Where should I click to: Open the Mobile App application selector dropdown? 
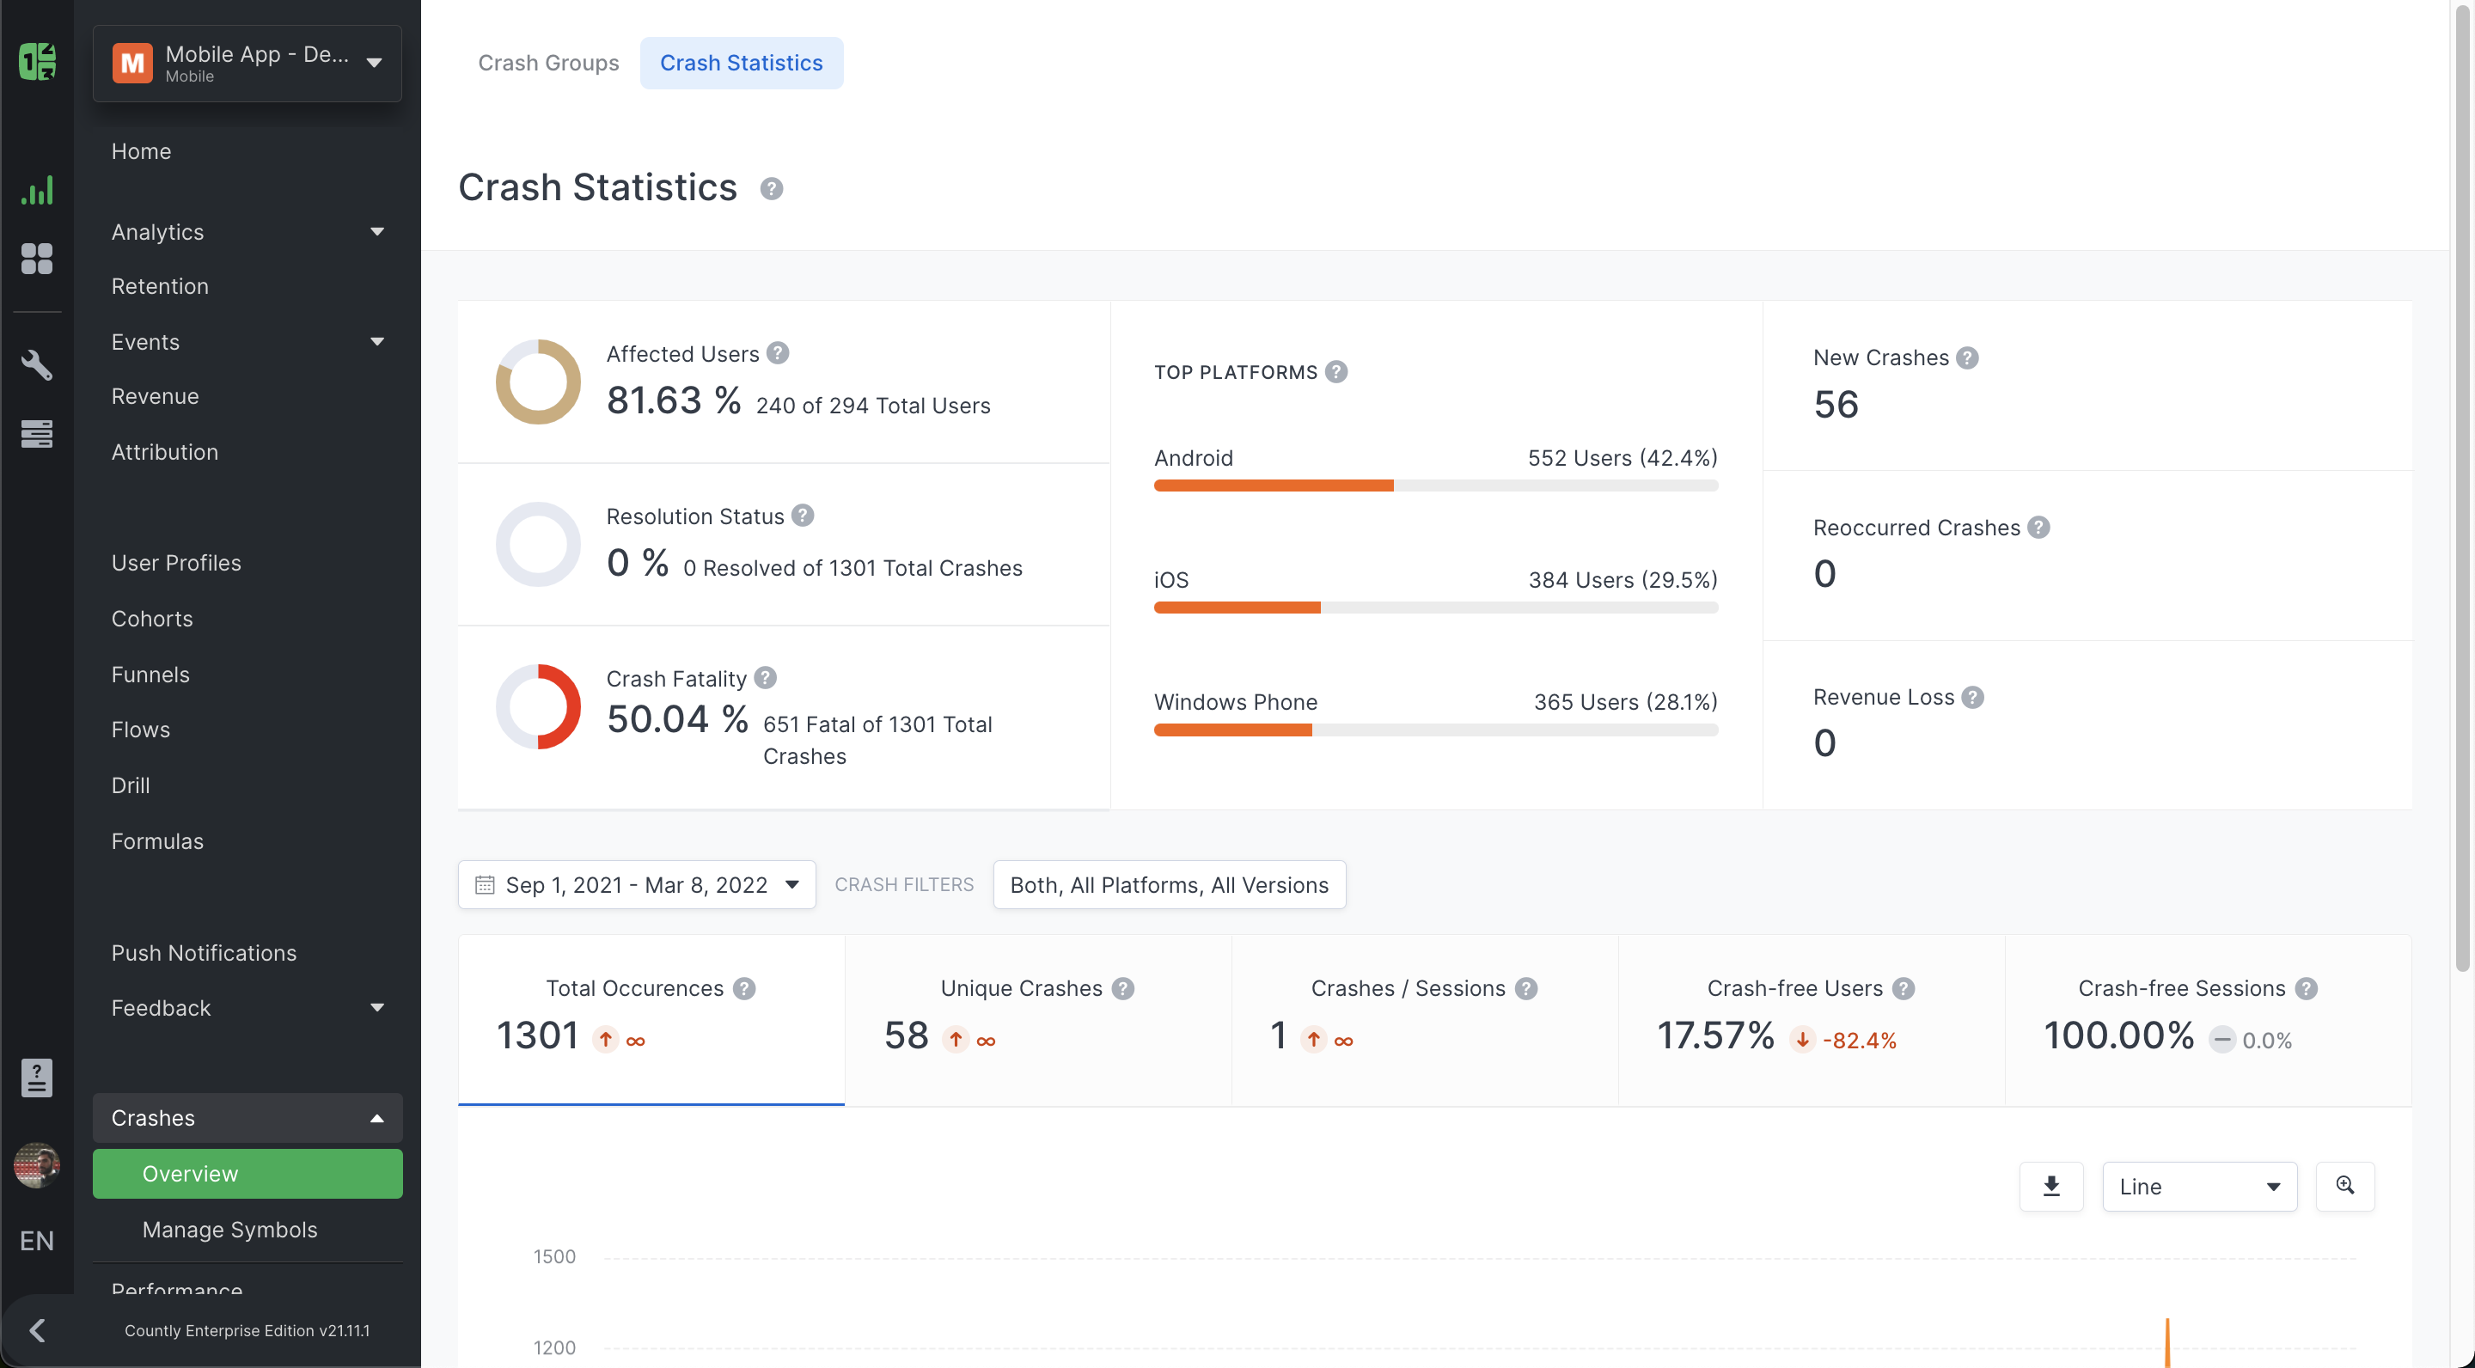coord(247,64)
